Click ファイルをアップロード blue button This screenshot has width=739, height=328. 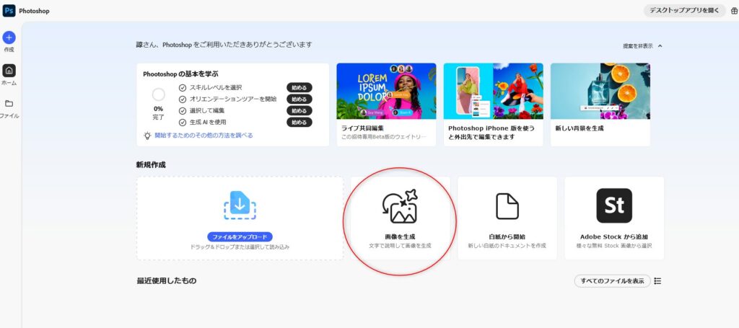[x=240, y=236]
